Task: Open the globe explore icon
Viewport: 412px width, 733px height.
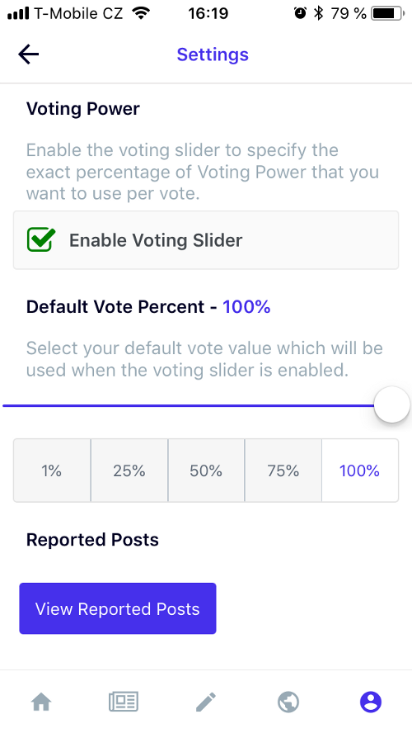Action: (288, 702)
